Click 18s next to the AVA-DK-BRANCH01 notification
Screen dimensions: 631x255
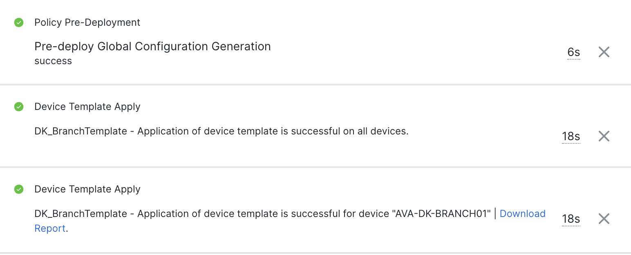[571, 219]
